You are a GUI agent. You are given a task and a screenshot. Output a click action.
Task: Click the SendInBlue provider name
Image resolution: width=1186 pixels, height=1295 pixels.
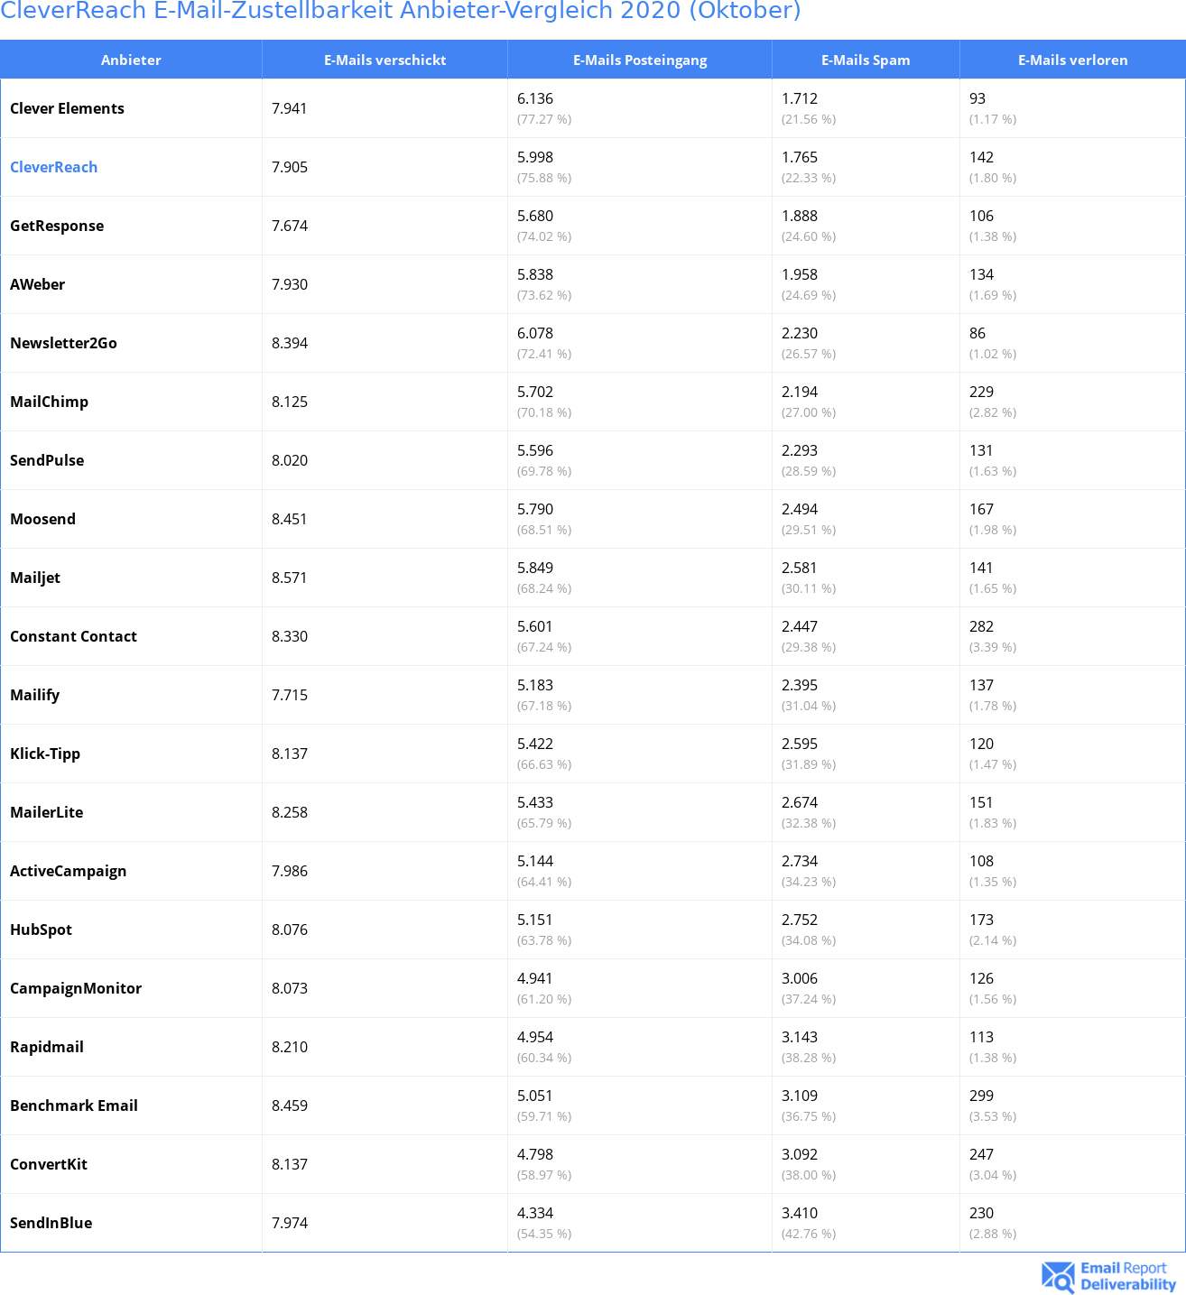(51, 1223)
